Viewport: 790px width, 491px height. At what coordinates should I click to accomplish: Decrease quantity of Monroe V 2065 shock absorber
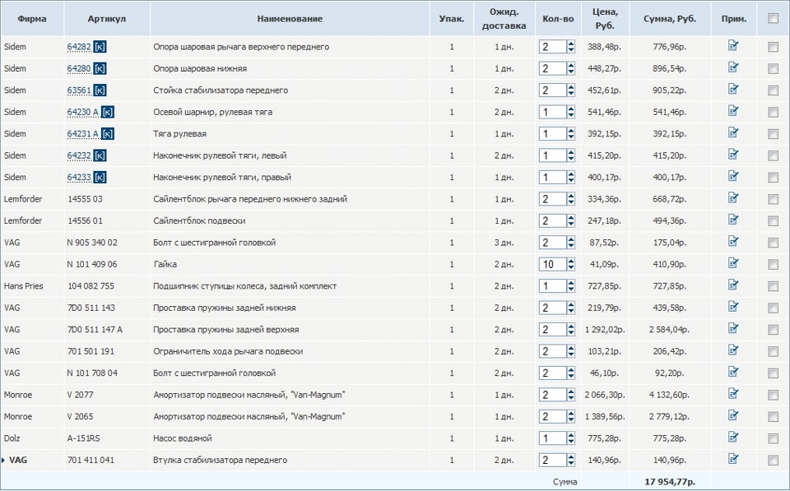pos(571,420)
